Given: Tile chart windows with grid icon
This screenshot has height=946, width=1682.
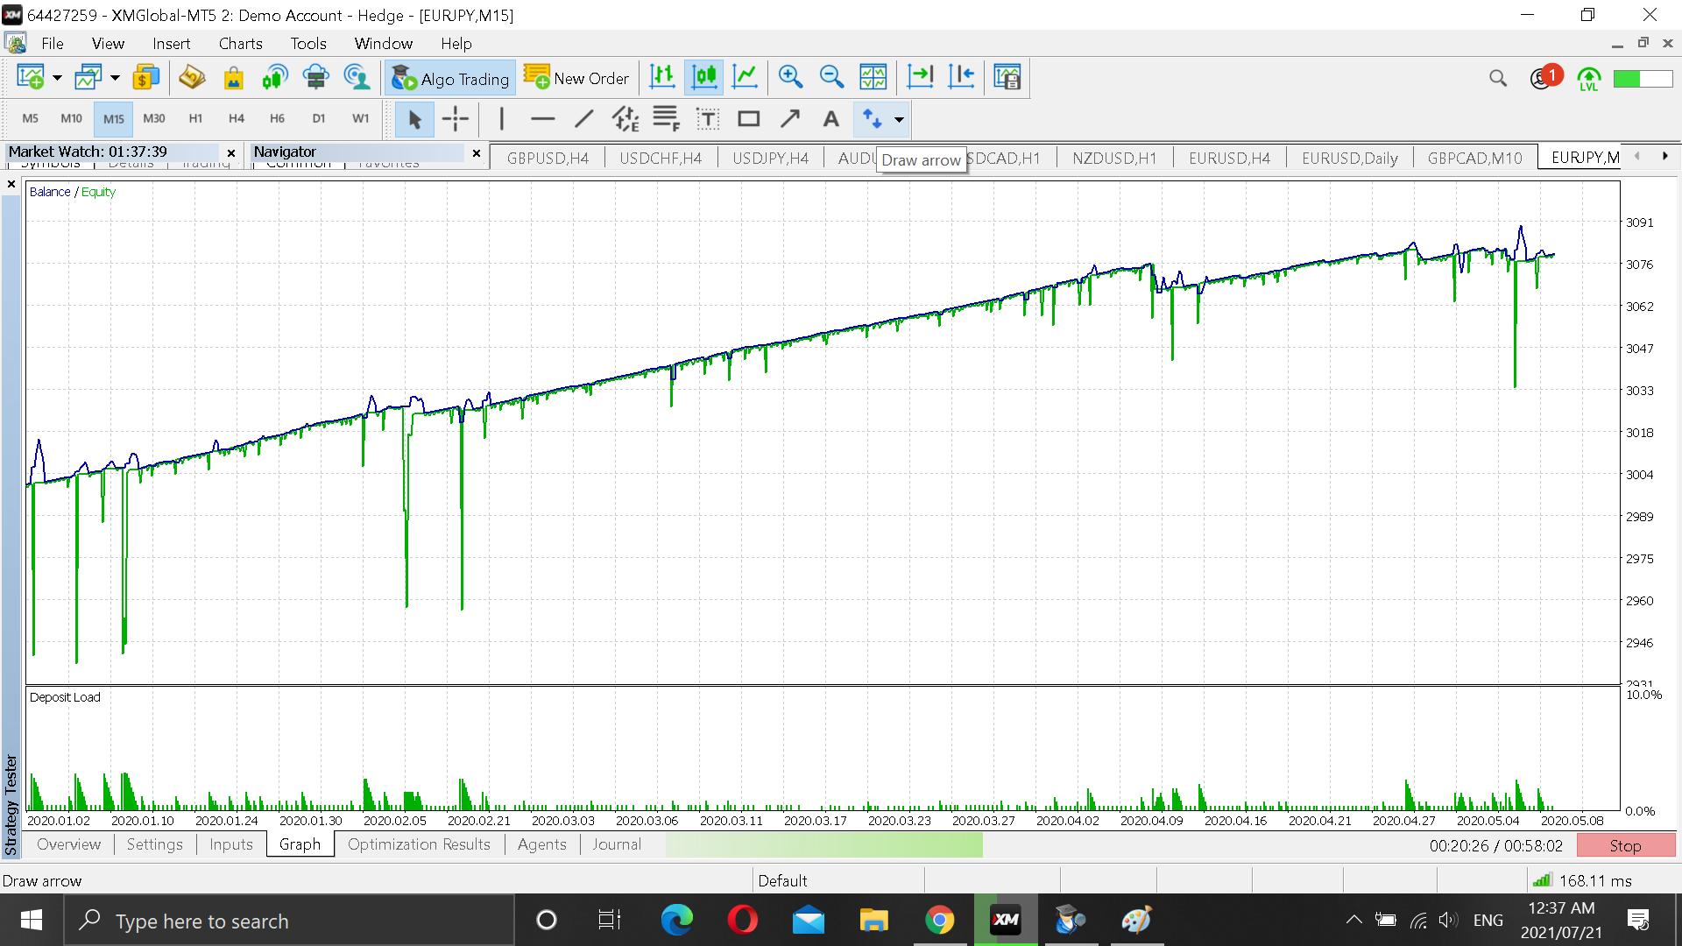Looking at the screenshot, I should (x=873, y=78).
